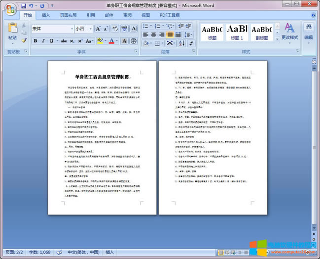
Task: Toggle Underline formatting
Action: coord(51,41)
